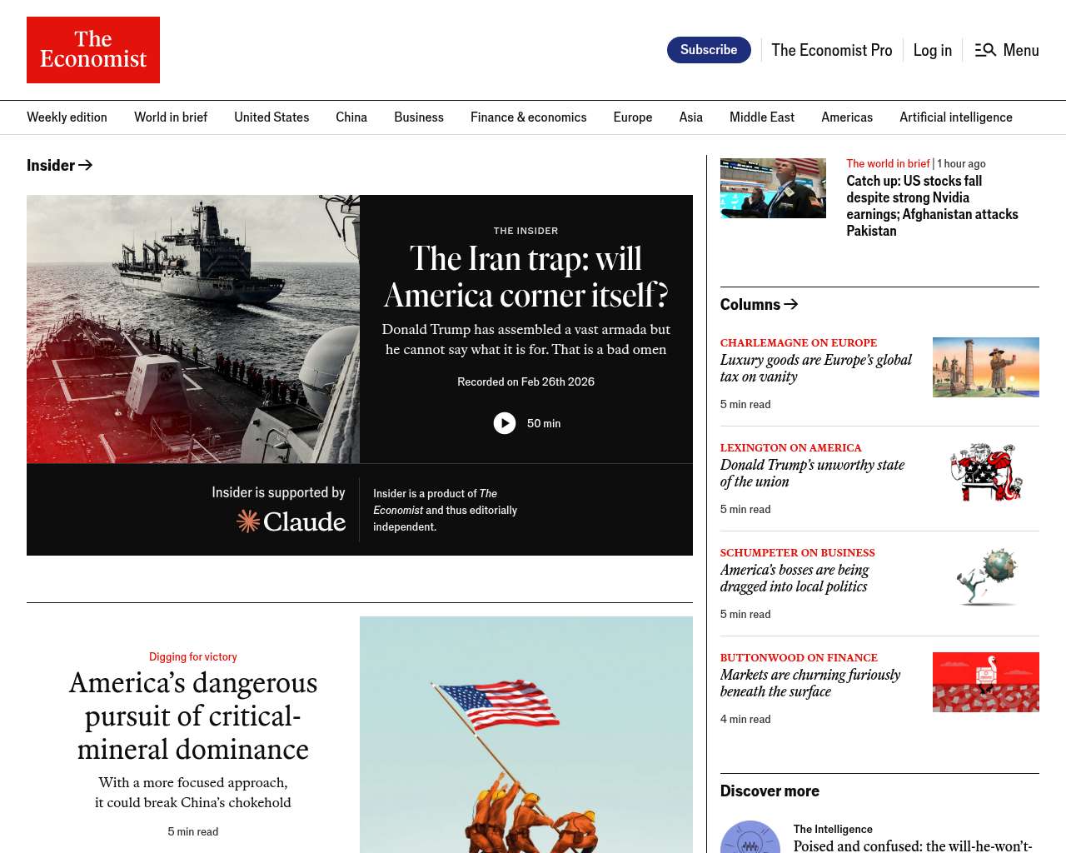This screenshot has width=1066, height=853.
Task: Click the Digging for victory label
Action: pyautogui.click(x=193, y=657)
